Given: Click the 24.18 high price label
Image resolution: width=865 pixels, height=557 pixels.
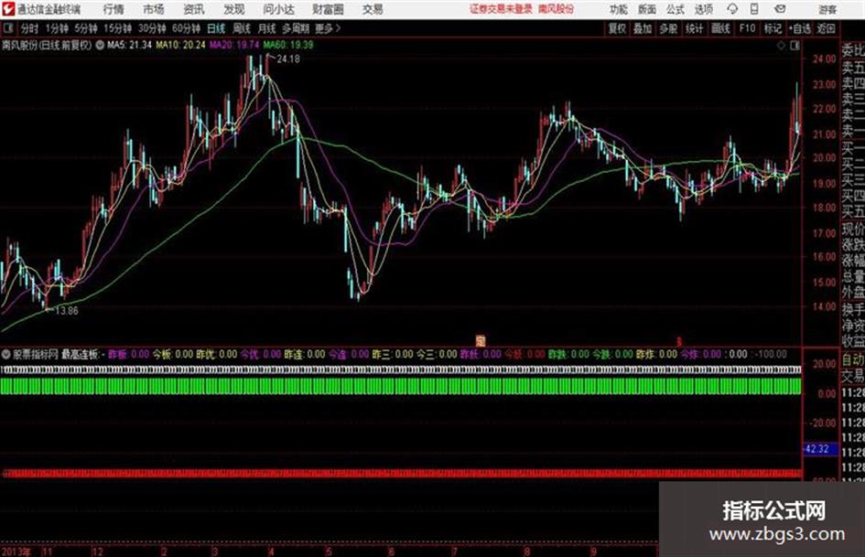Looking at the screenshot, I should point(288,59).
